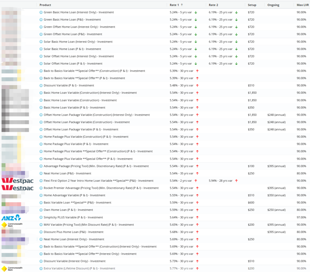Image resolution: width=310 pixels, height=272 pixels.
Task: Click the "5.54% - 2 yrs var" Rate 1 value
Action: coord(181,181)
